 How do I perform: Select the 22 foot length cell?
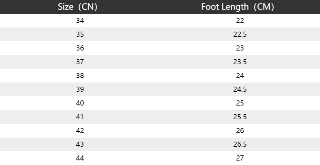(240, 21)
